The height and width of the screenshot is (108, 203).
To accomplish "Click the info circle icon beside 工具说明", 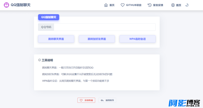I will [40, 60].
